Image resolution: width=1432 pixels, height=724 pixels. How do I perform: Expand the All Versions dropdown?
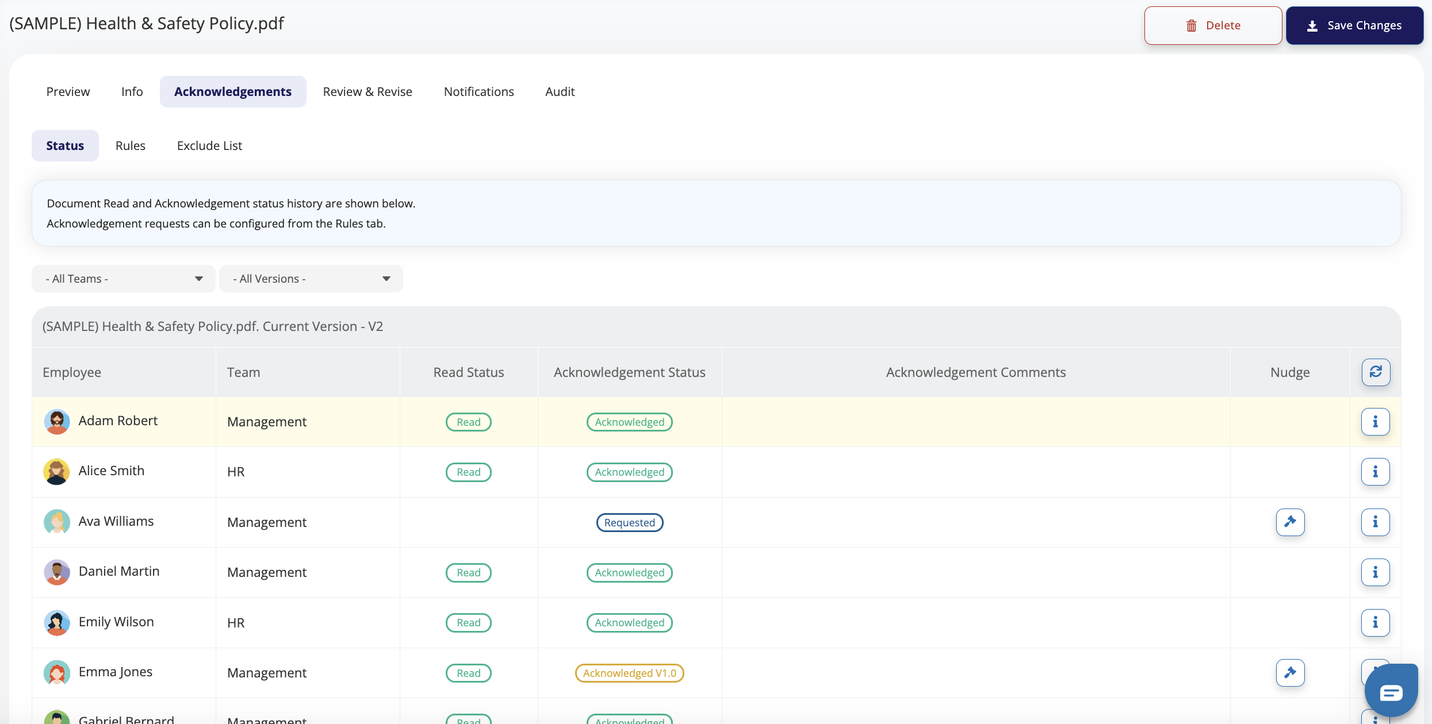click(x=311, y=279)
